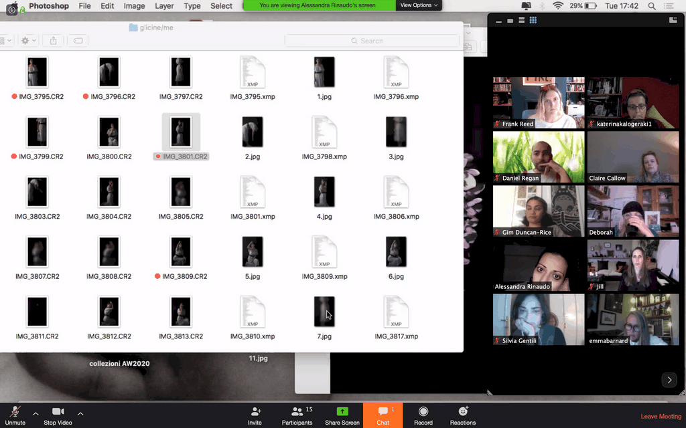Screen dimensions: 686x428
Task: Unmute the microphone in Zoom
Action: (x=15, y=413)
